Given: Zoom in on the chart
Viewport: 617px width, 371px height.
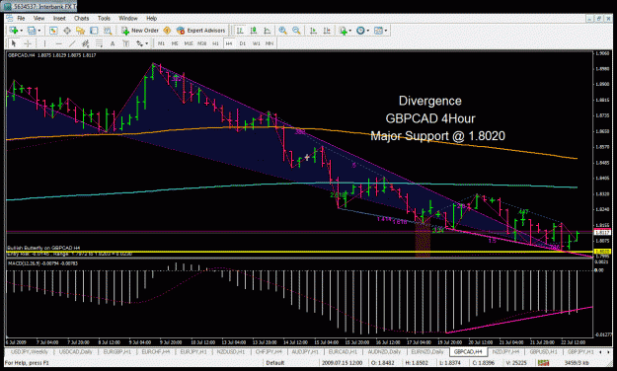Looking at the screenshot, I should (282, 31).
